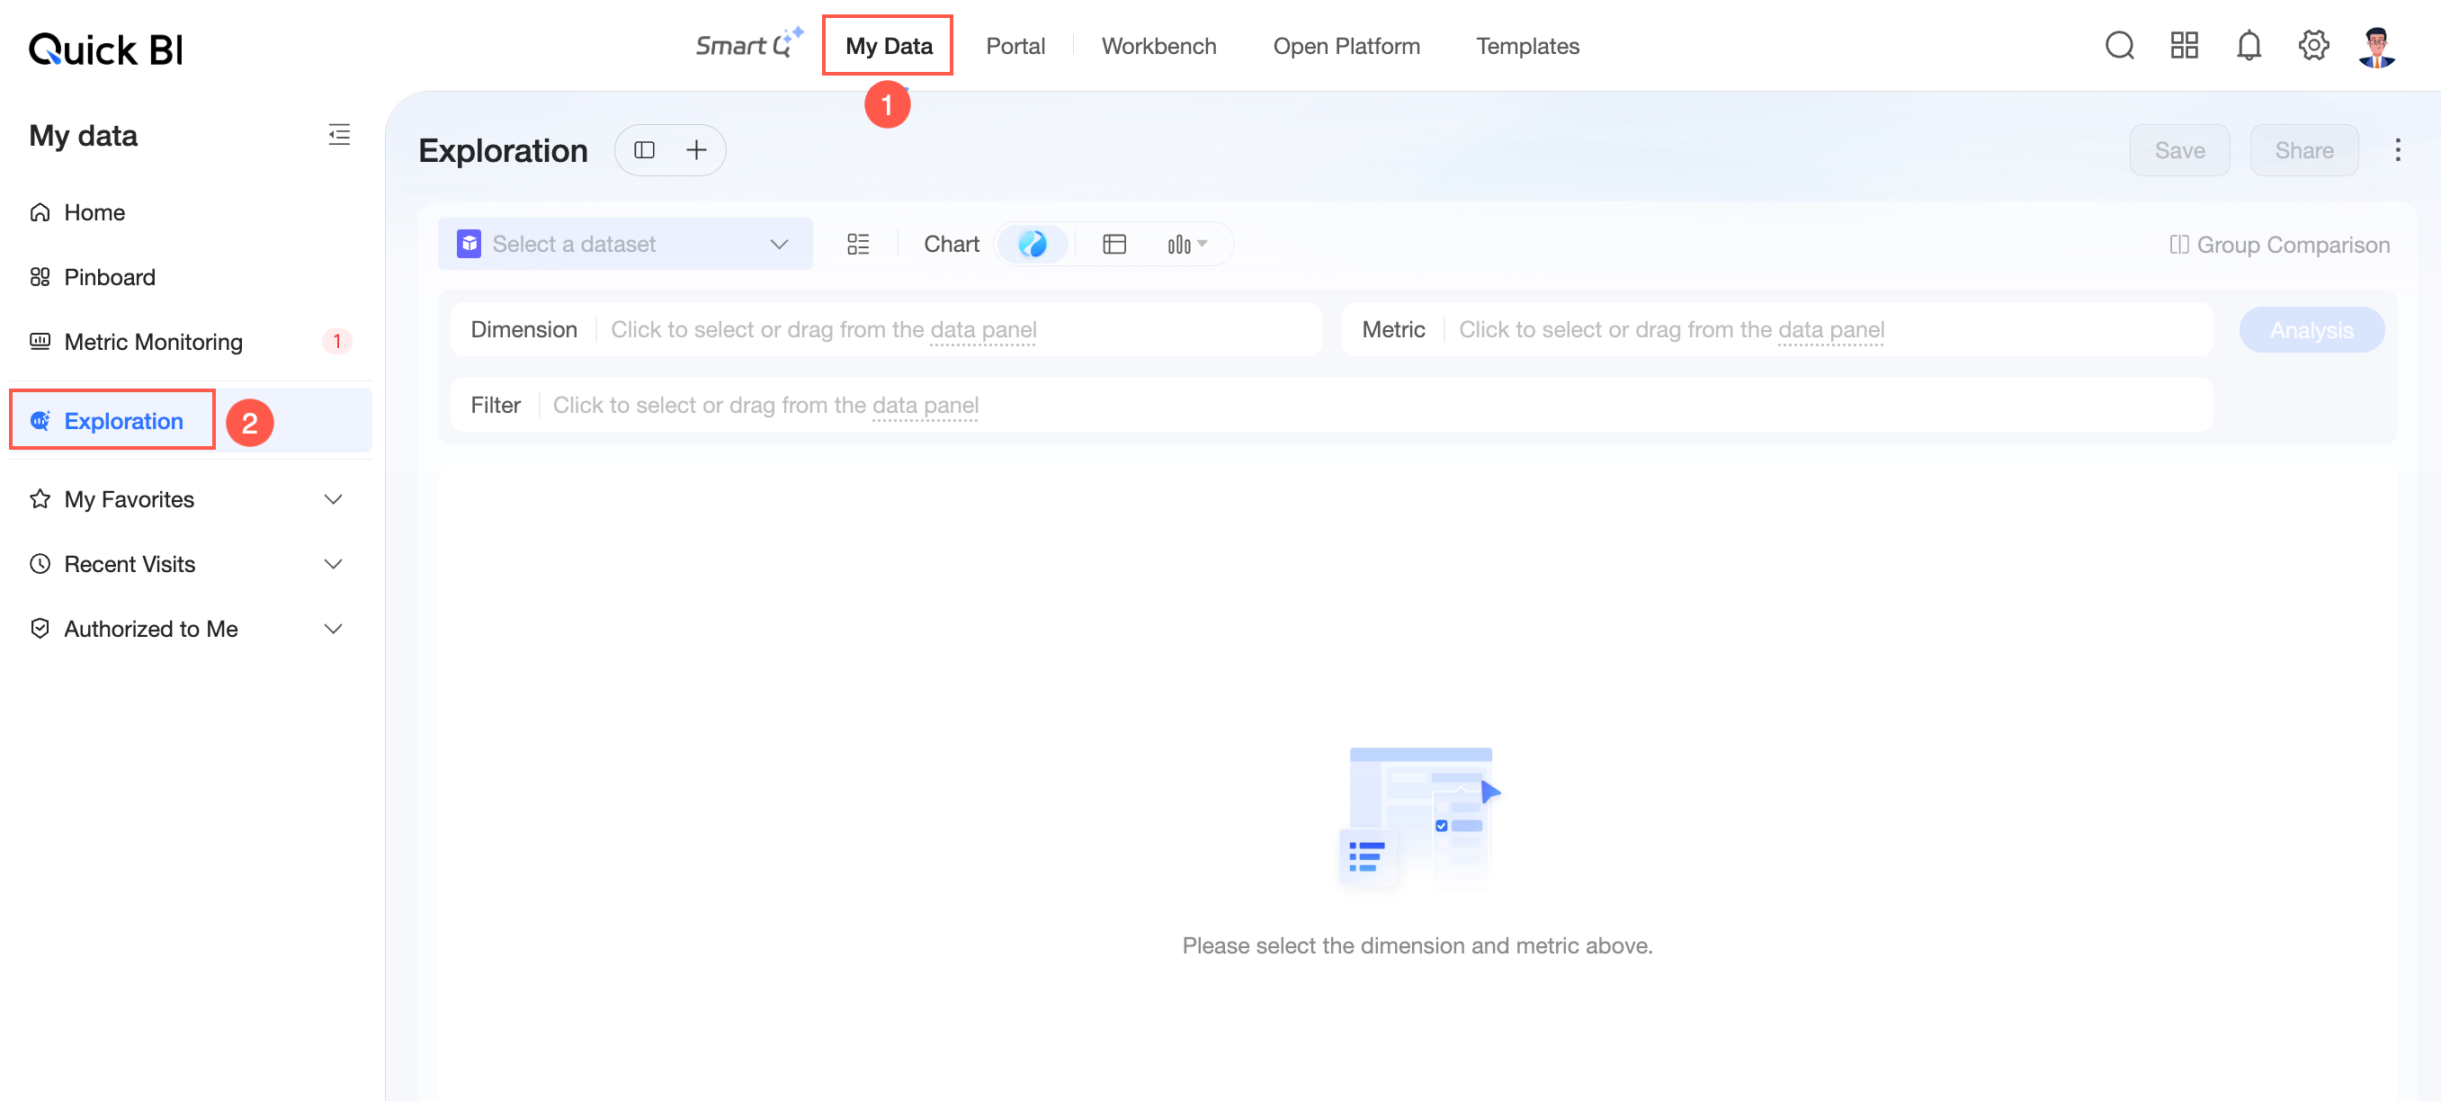Expand the My Favorites section

(x=185, y=499)
